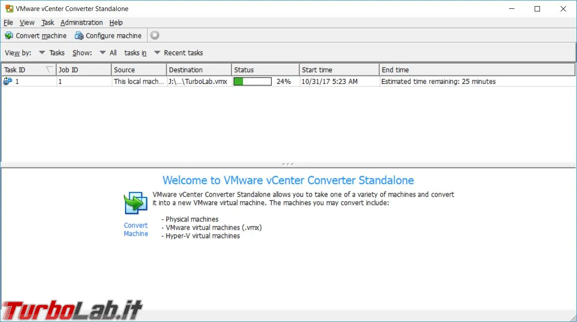The height and width of the screenshot is (322, 577).
Task: Click the Convert Machine blue link
Action: pos(136,229)
